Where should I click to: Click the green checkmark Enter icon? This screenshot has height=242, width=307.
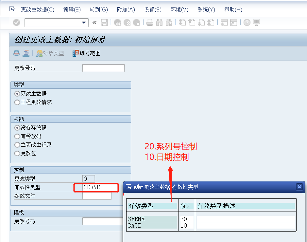coord(16,23)
